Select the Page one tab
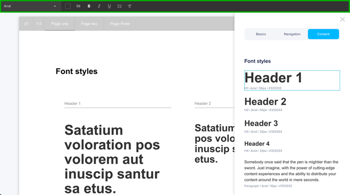This screenshot has height=195, width=350. point(60,23)
